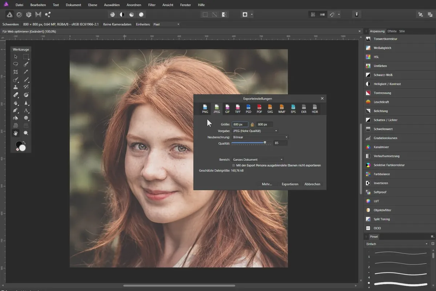Choose the TIFF export format

pos(238,109)
